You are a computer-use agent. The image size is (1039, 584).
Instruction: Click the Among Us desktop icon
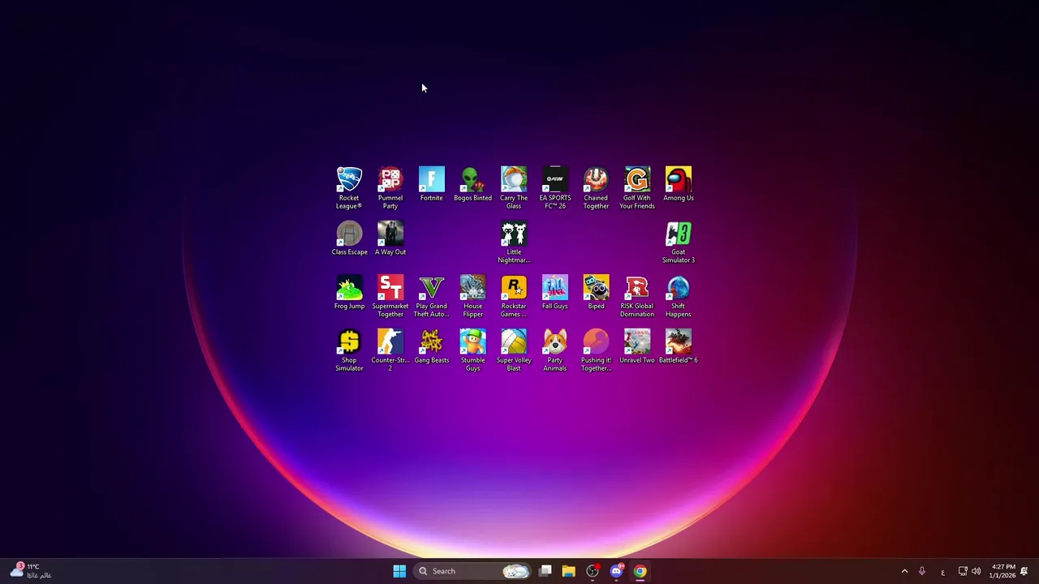point(679,184)
